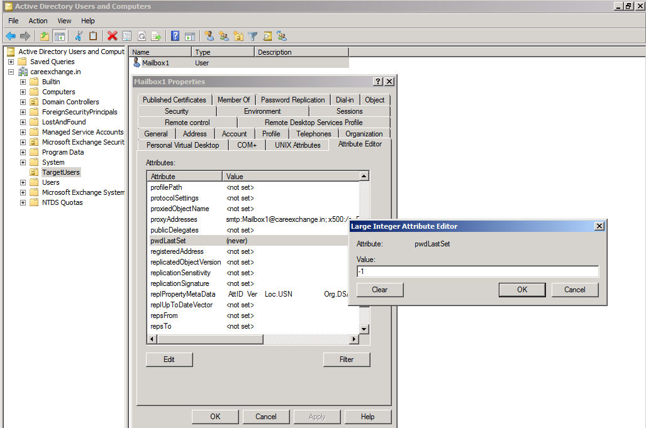Click the Description column header
Viewport: 646px width, 428px height.
[x=301, y=52]
